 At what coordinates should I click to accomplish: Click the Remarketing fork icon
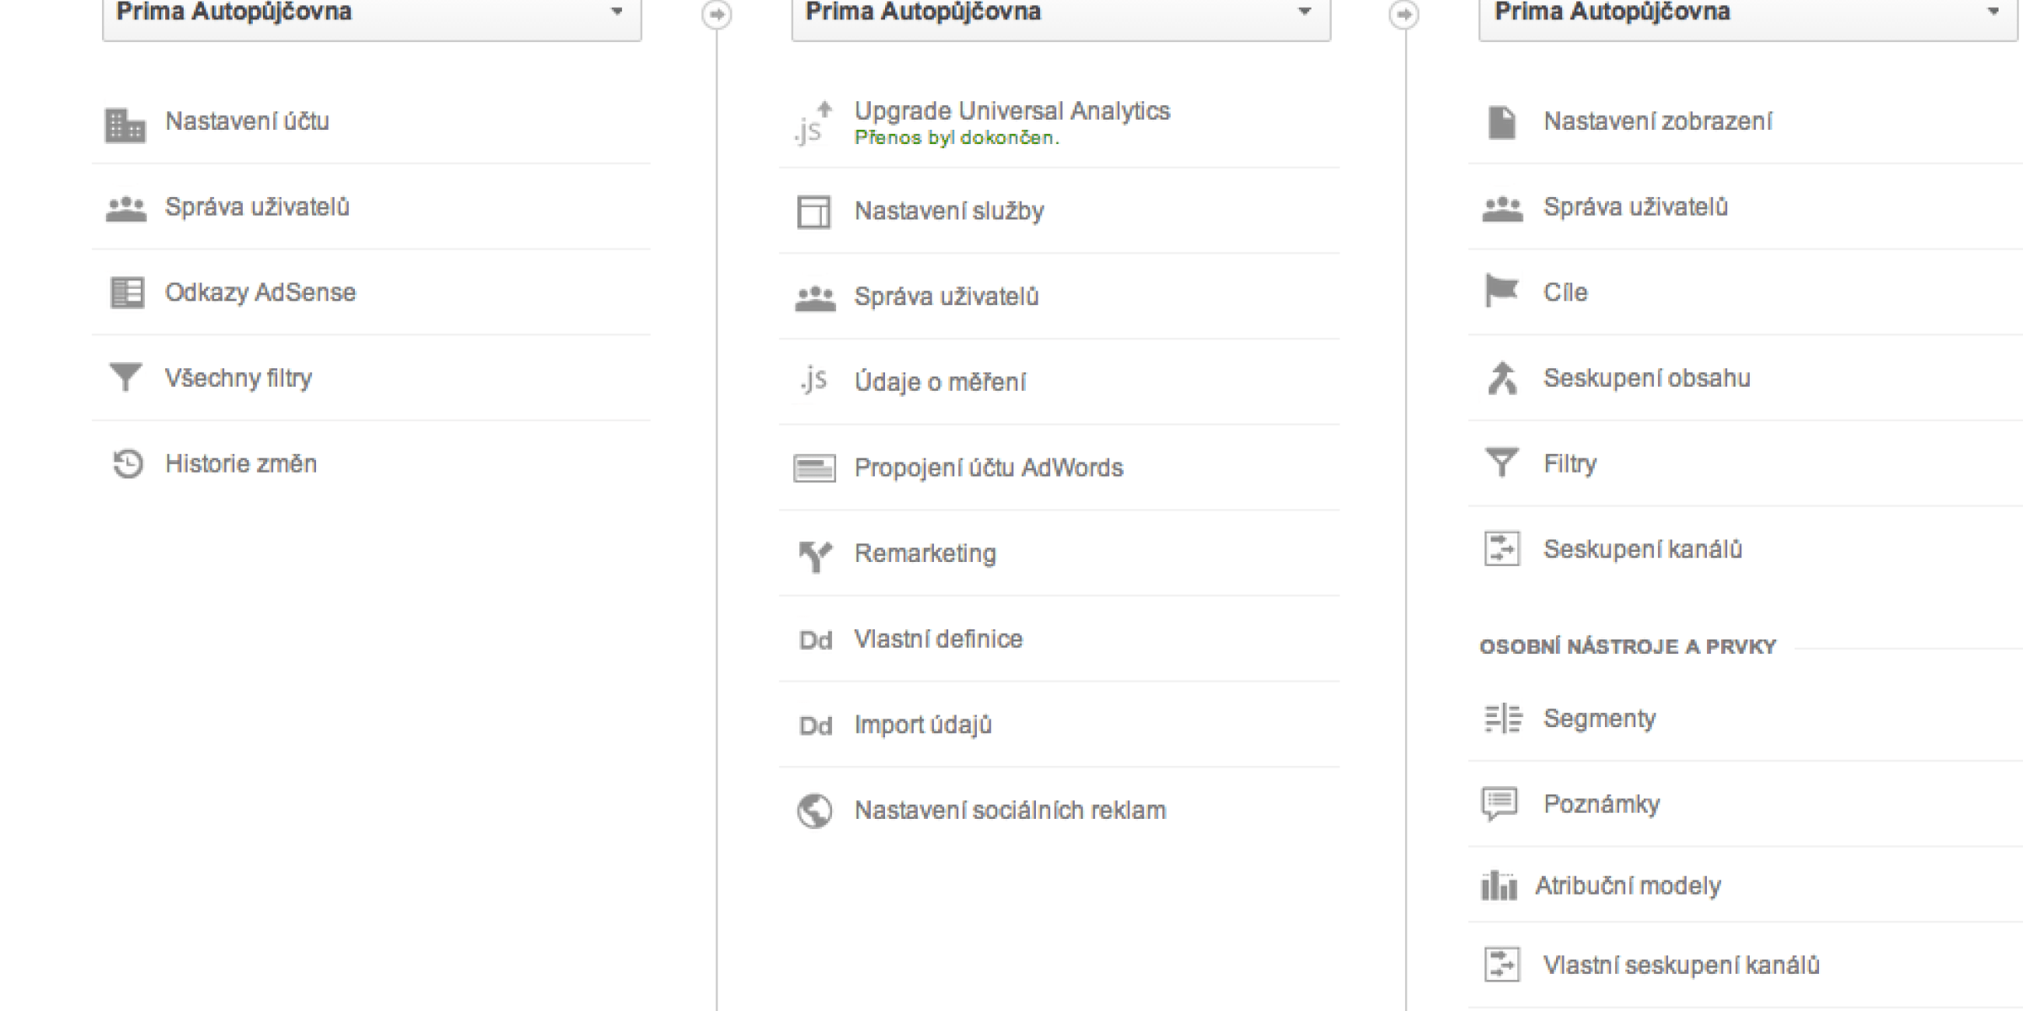[814, 554]
